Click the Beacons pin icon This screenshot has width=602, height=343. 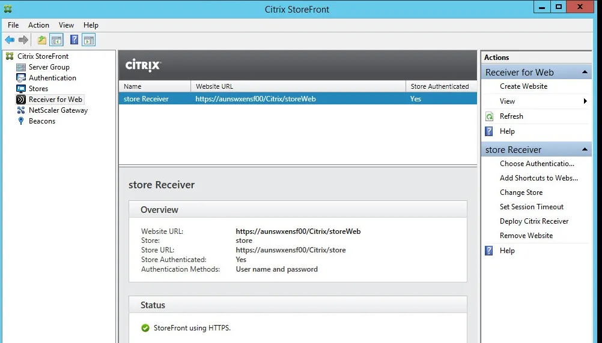point(21,121)
